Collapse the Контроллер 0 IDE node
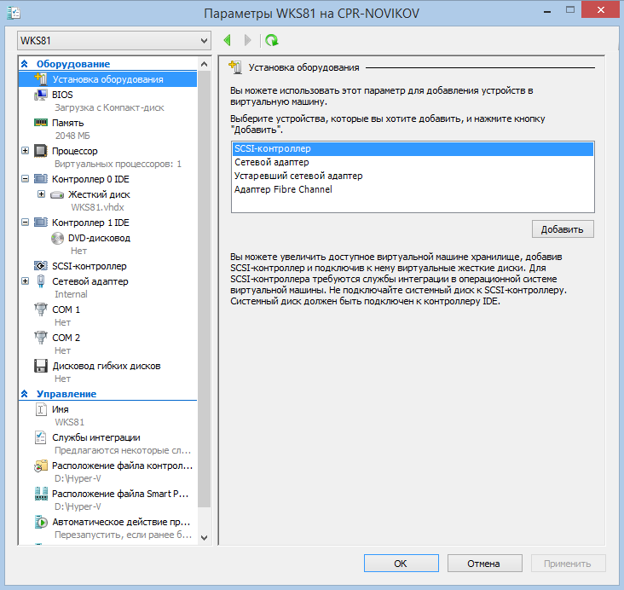 pos(25,179)
